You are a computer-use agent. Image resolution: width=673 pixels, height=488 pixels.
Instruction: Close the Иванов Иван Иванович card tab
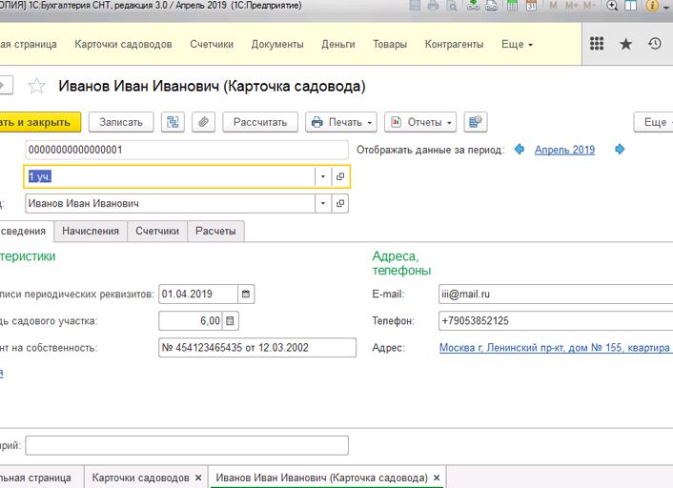437,478
